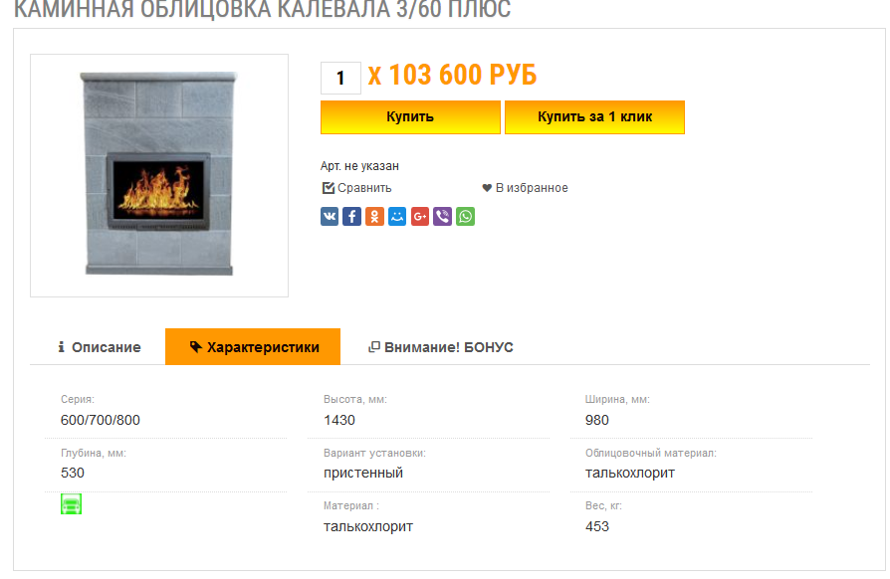Share via Odnoklassniki icon
This screenshot has width=890, height=579.
[x=374, y=217]
